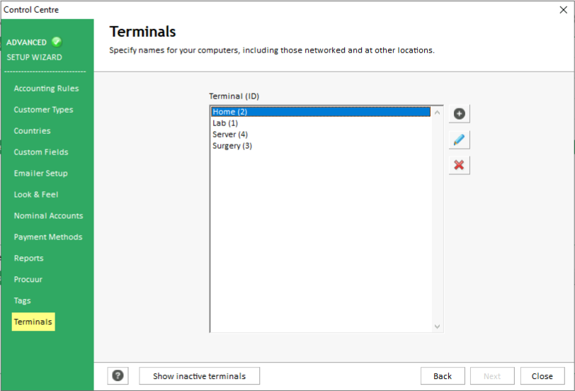Viewport: 575px width, 391px height.
Task: Click the Back button
Action: (443, 376)
